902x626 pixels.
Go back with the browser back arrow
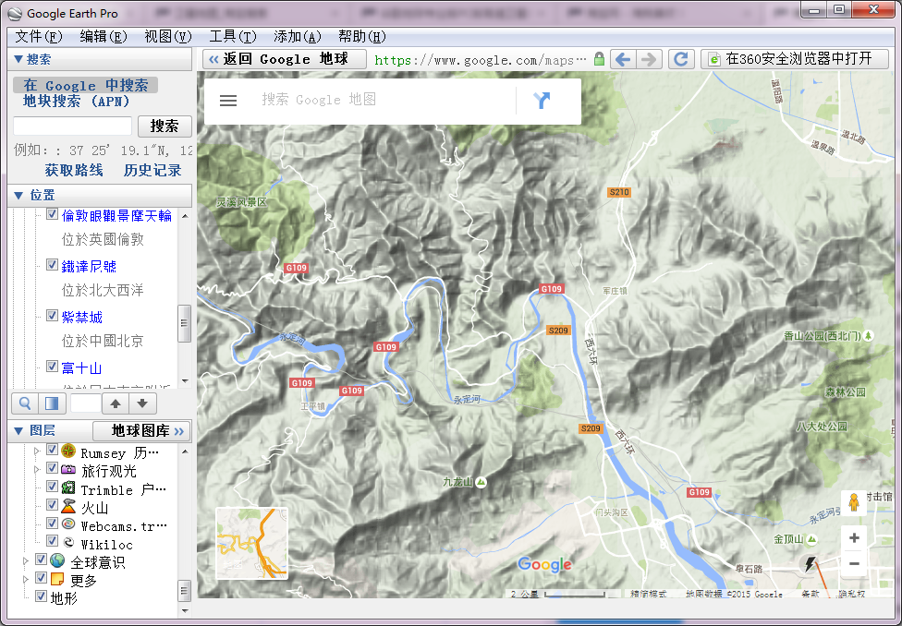623,59
